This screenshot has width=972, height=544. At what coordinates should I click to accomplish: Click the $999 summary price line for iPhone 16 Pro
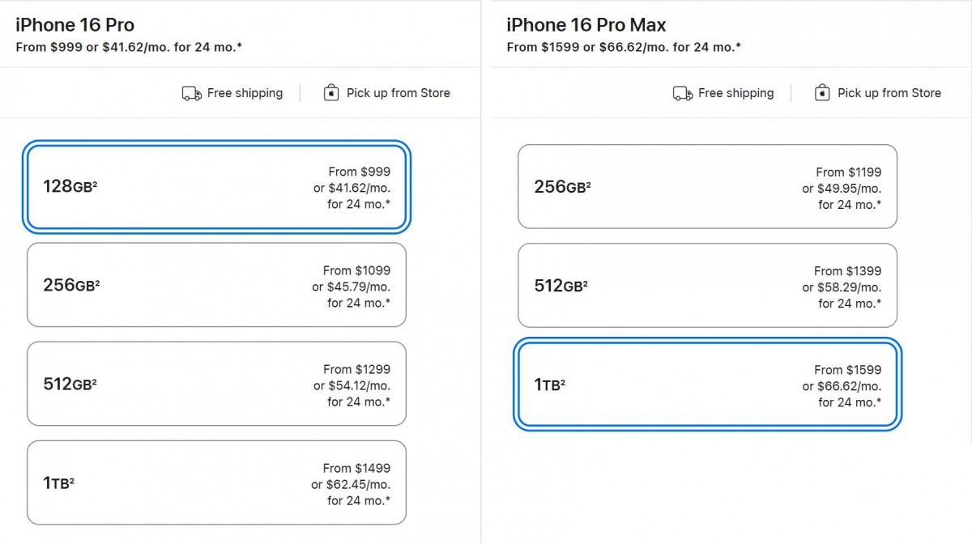(x=129, y=47)
